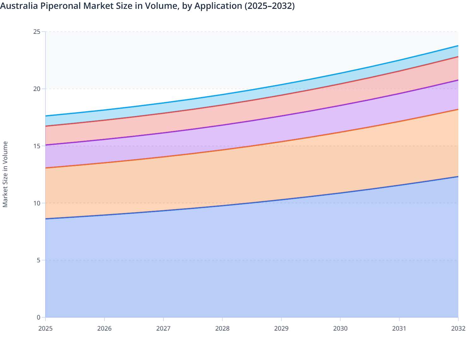Click the dashed gridline at value 20
This screenshot has height=354, width=476.
[189, 88]
